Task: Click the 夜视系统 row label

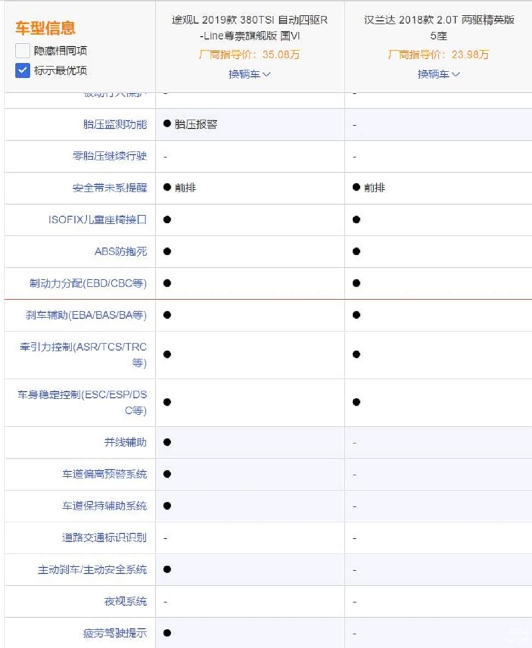Action: tap(125, 601)
